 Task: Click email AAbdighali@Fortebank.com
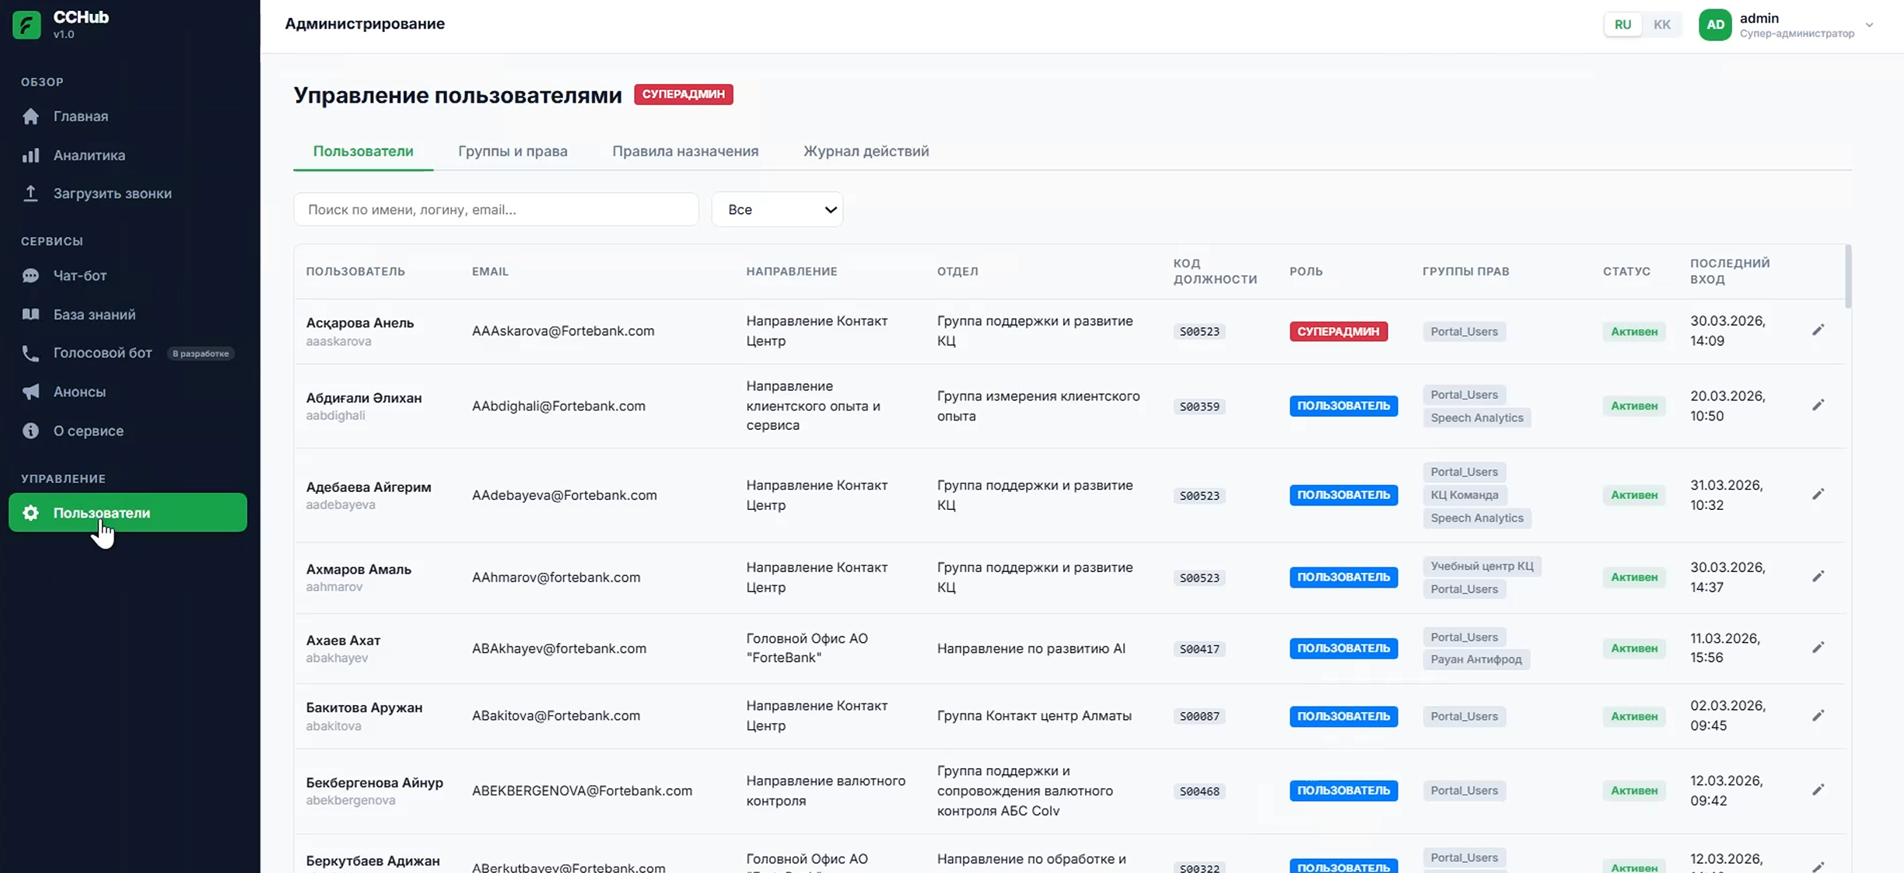[x=558, y=406]
